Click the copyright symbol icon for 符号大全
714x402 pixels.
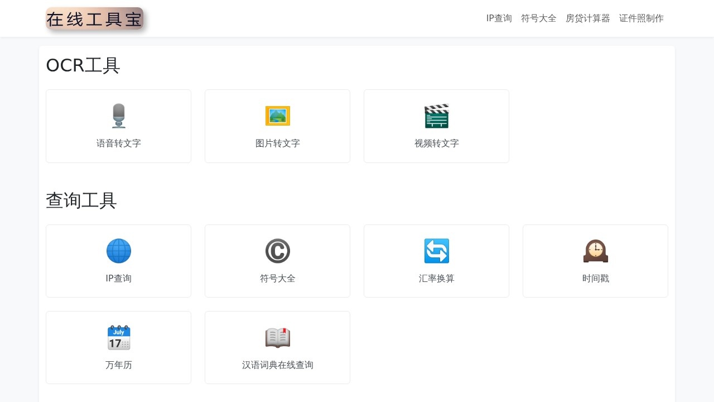[277, 251]
